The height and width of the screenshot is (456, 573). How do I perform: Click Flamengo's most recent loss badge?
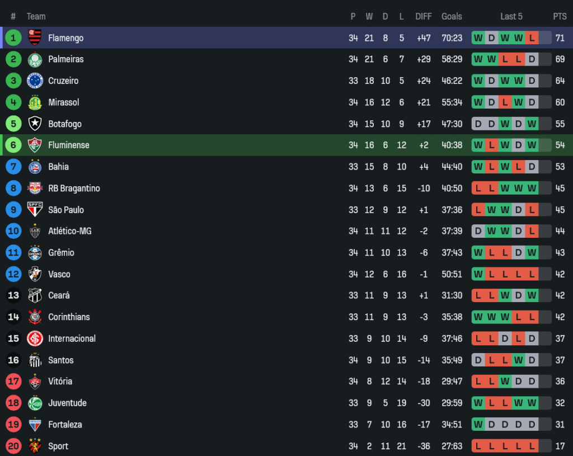click(x=532, y=38)
